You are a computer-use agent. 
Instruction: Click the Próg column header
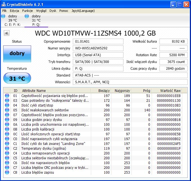point(141,90)
